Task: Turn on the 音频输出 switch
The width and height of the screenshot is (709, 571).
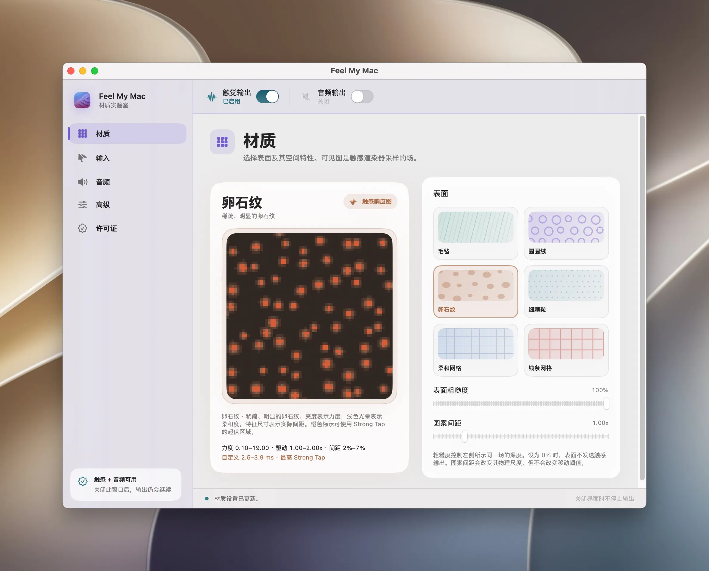Action: pos(362,97)
